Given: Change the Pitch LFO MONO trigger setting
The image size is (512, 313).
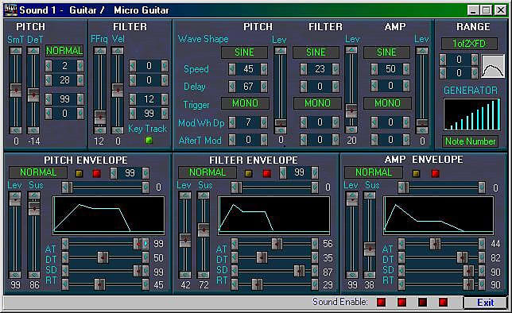Looking at the screenshot, I should (245, 103).
